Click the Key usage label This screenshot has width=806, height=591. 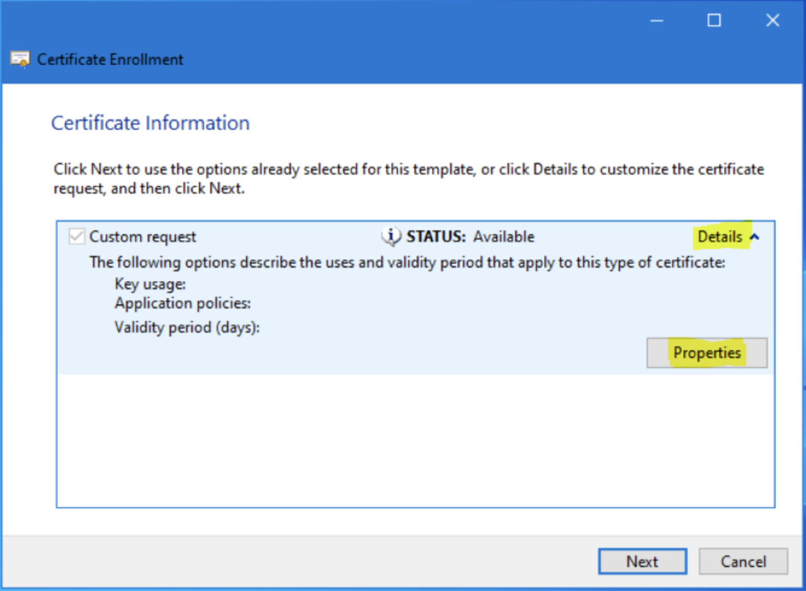tap(150, 284)
